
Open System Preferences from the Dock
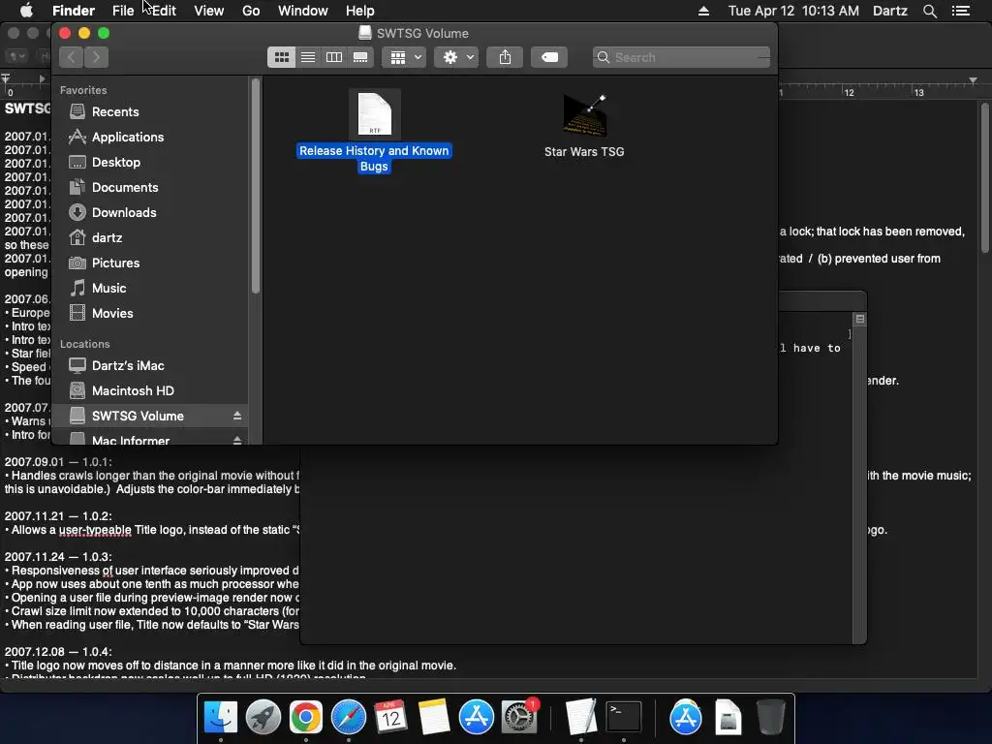(x=519, y=718)
